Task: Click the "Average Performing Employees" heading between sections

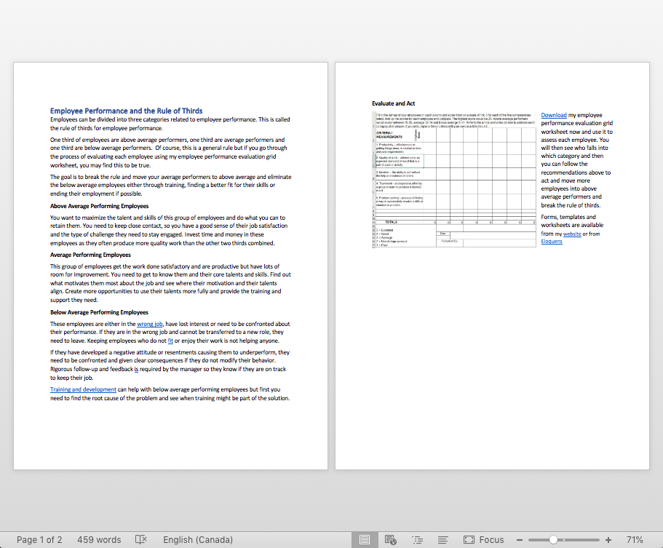Action: (90, 255)
